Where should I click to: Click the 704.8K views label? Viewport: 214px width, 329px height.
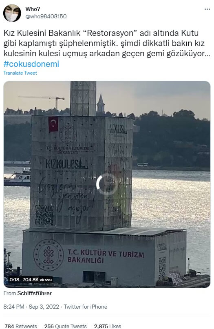click(x=37, y=280)
